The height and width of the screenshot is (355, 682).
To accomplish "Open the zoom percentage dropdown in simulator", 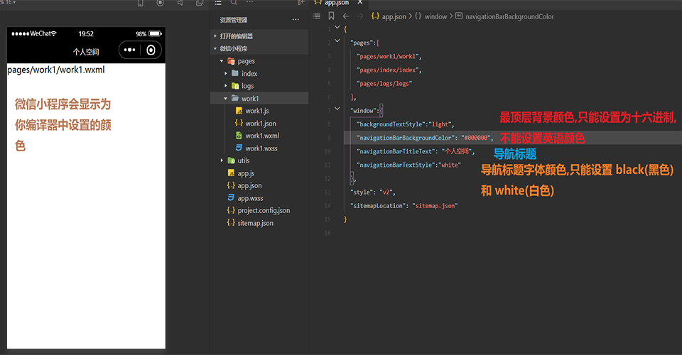I will 9,3.
